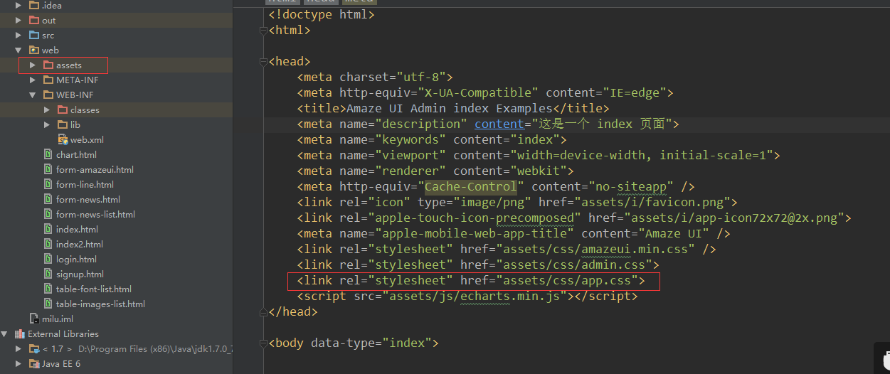Expand the src folder arrow
The width and height of the screenshot is (890, 374).
18,35
